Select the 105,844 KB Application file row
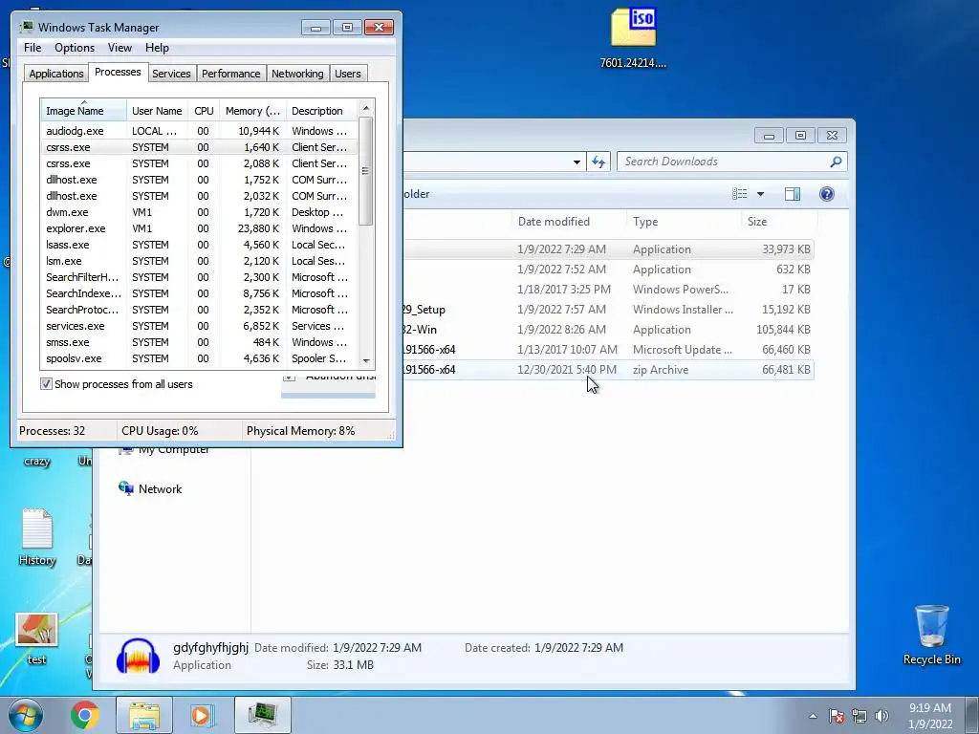The image size is (979, 734). [x=609, y=330]
